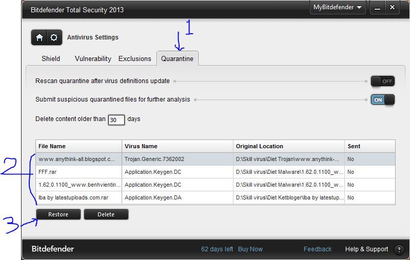This screenshot has width=410, height=260.
Task: Open the Exclusions tab
Action: [134, 58]
